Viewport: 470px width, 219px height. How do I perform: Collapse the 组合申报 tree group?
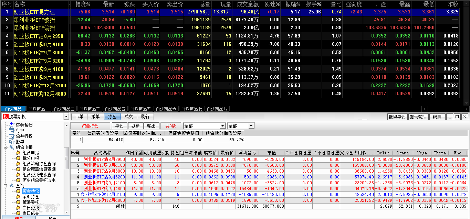click(x=6, y=147)
